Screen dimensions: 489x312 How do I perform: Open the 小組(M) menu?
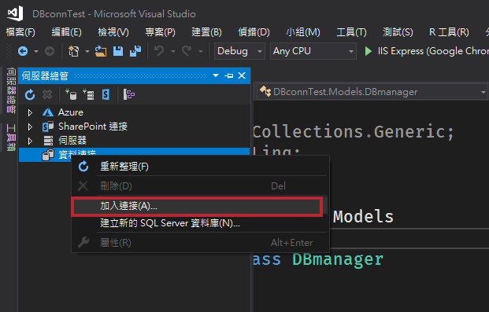click(303, 32)
